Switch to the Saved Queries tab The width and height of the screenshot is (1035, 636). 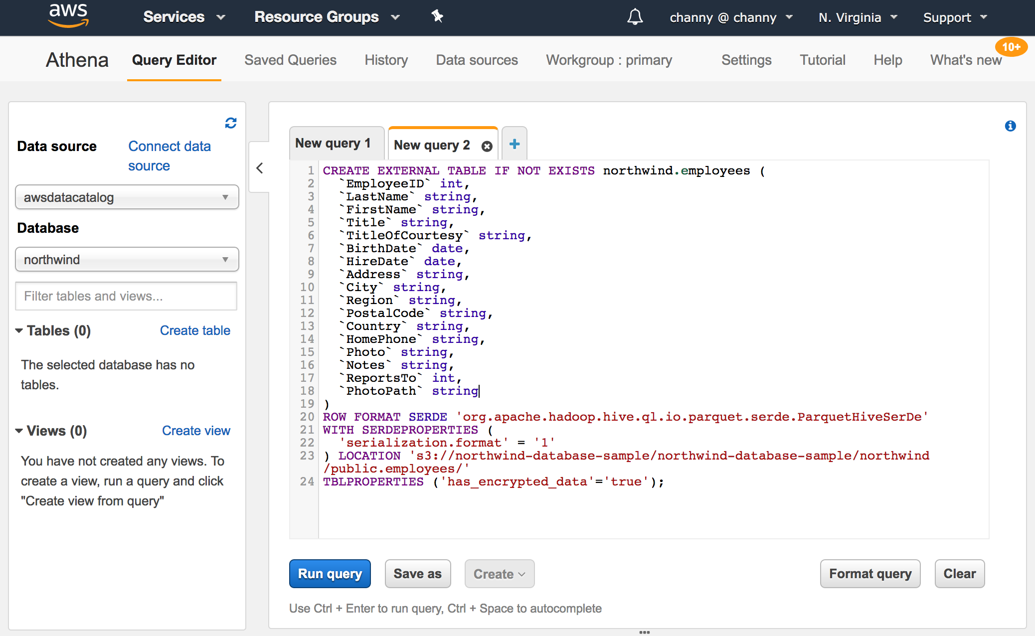[x=290, y=60]
